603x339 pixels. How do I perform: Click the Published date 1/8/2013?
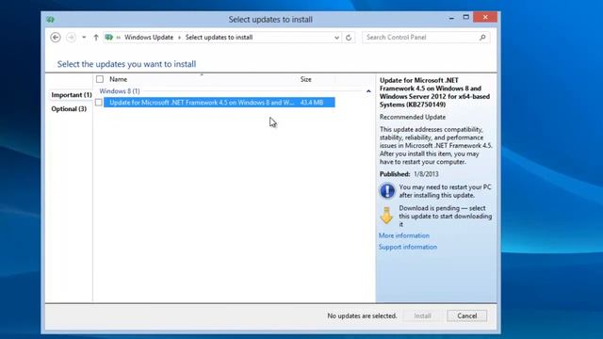[x=426, y=174]
